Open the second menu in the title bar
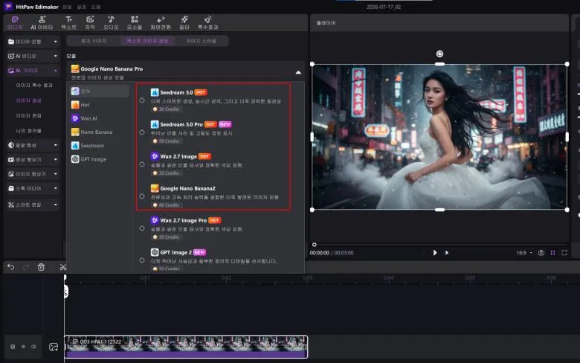 (81, 7)
